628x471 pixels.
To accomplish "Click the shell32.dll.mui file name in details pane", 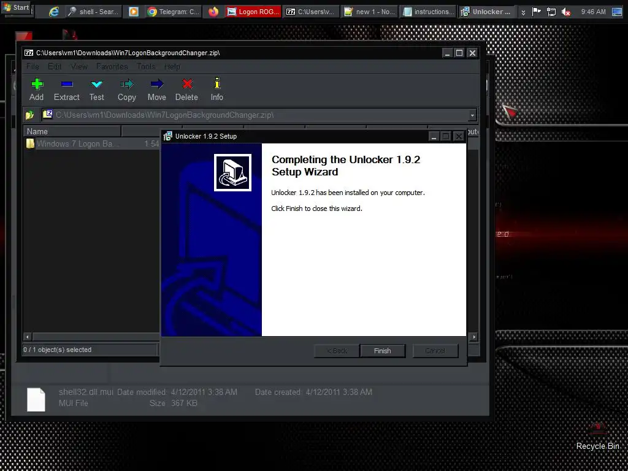I will click(x=86, y=392).
